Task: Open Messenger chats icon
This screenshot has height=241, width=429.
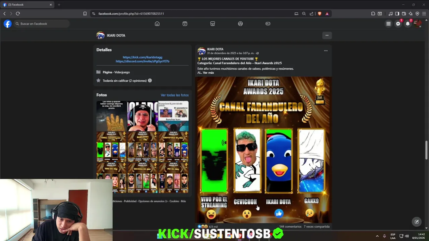Action: pyautogui.click(x=398, y=24)
